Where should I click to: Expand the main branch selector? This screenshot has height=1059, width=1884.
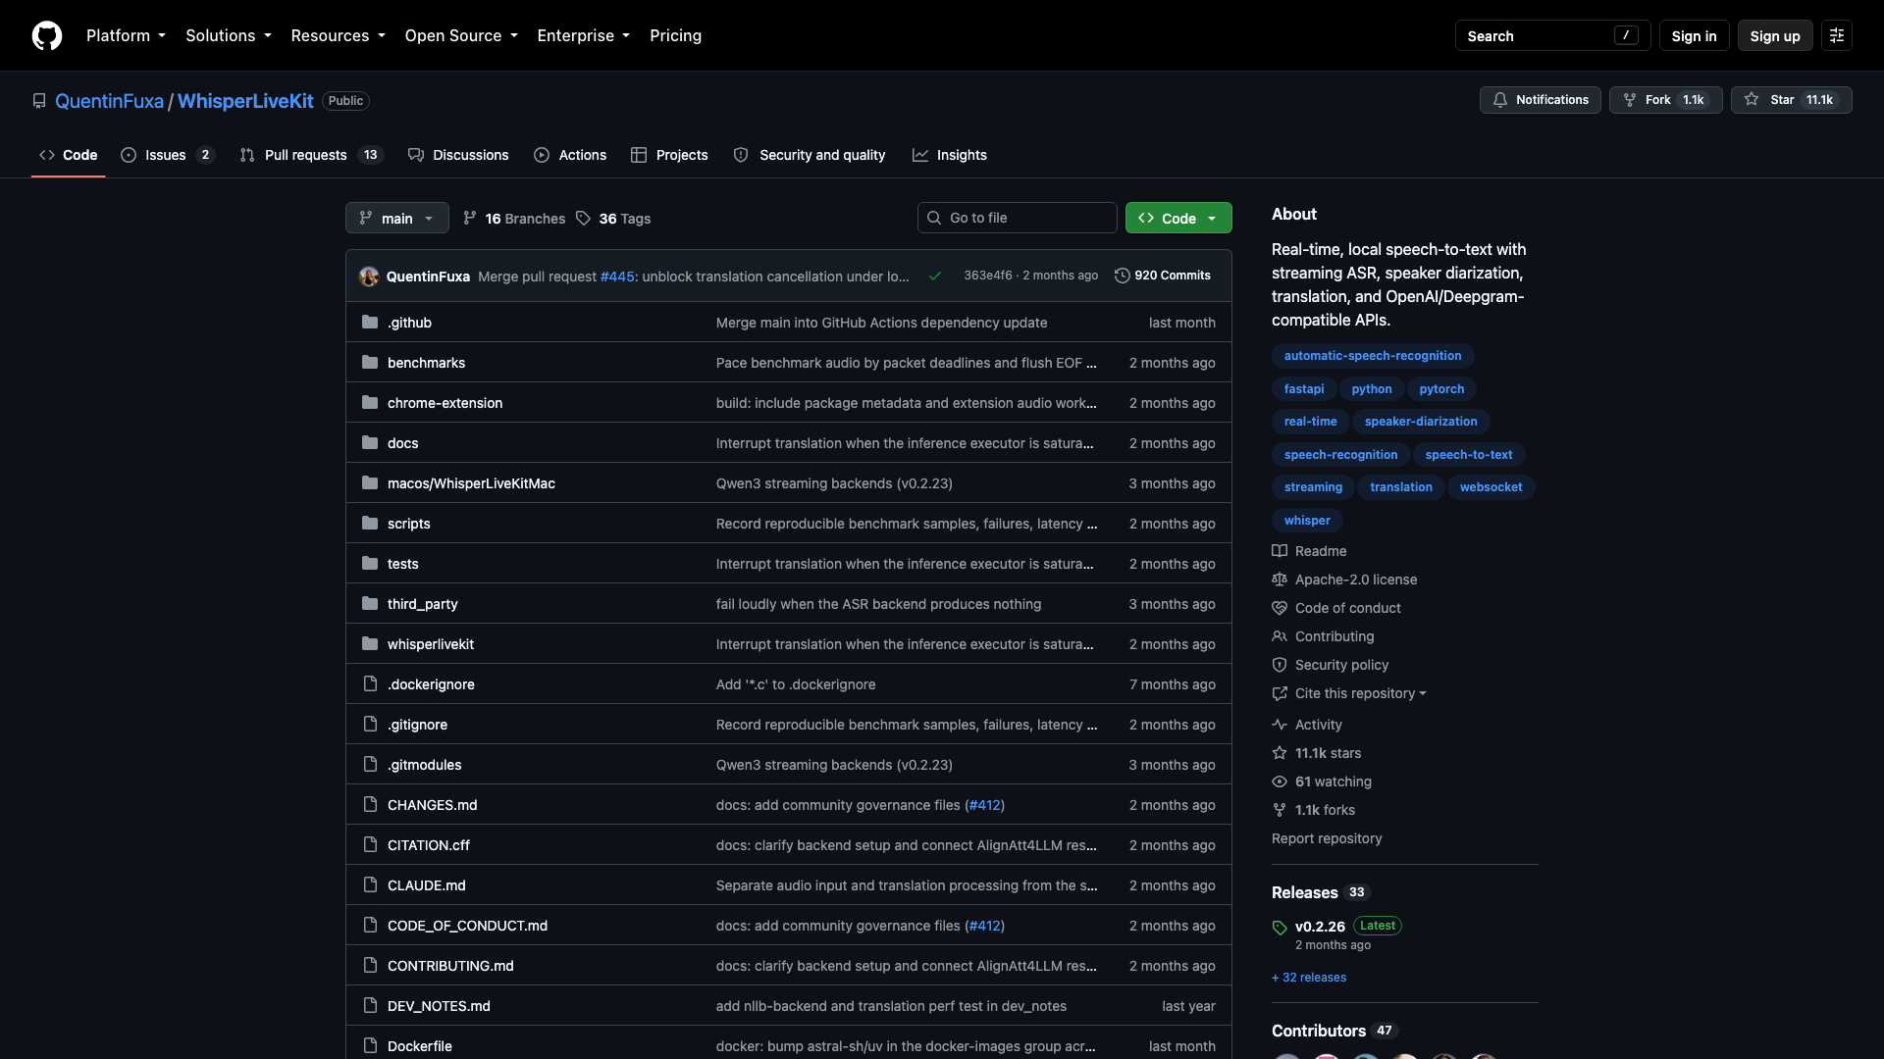point(397,218)
